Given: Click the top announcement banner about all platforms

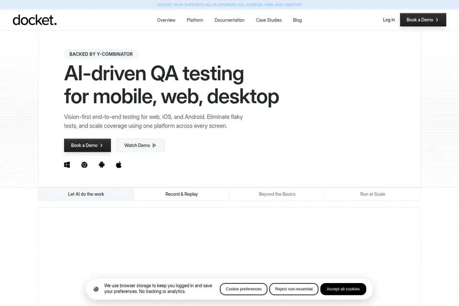Looking at the screenshot, I should [229, 5].
